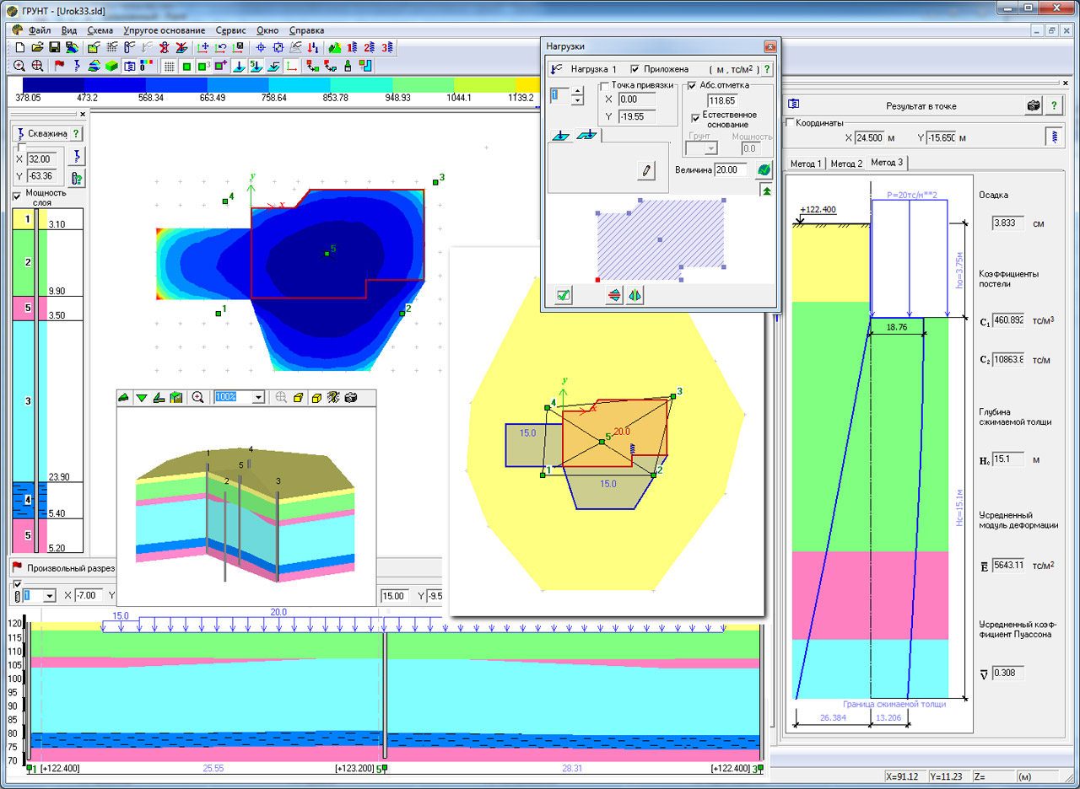Select the green 3D soil block icon
This screenshot has height=789, width=1080.
point(111,66)
